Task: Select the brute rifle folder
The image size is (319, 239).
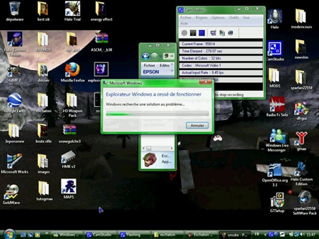Action: (43, 133)
